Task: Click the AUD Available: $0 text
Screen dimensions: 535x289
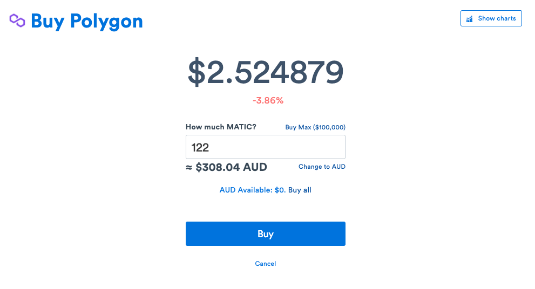Action: click(252, 190)
